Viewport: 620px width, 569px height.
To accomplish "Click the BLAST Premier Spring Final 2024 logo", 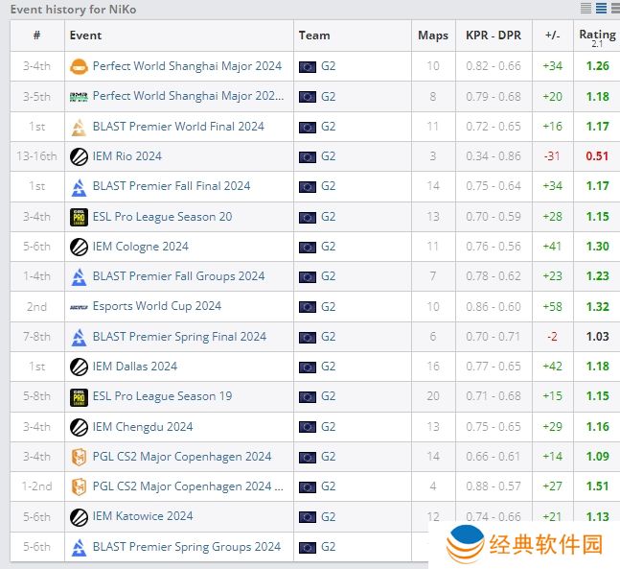I will pyautogui.click(x=79, y=337).
